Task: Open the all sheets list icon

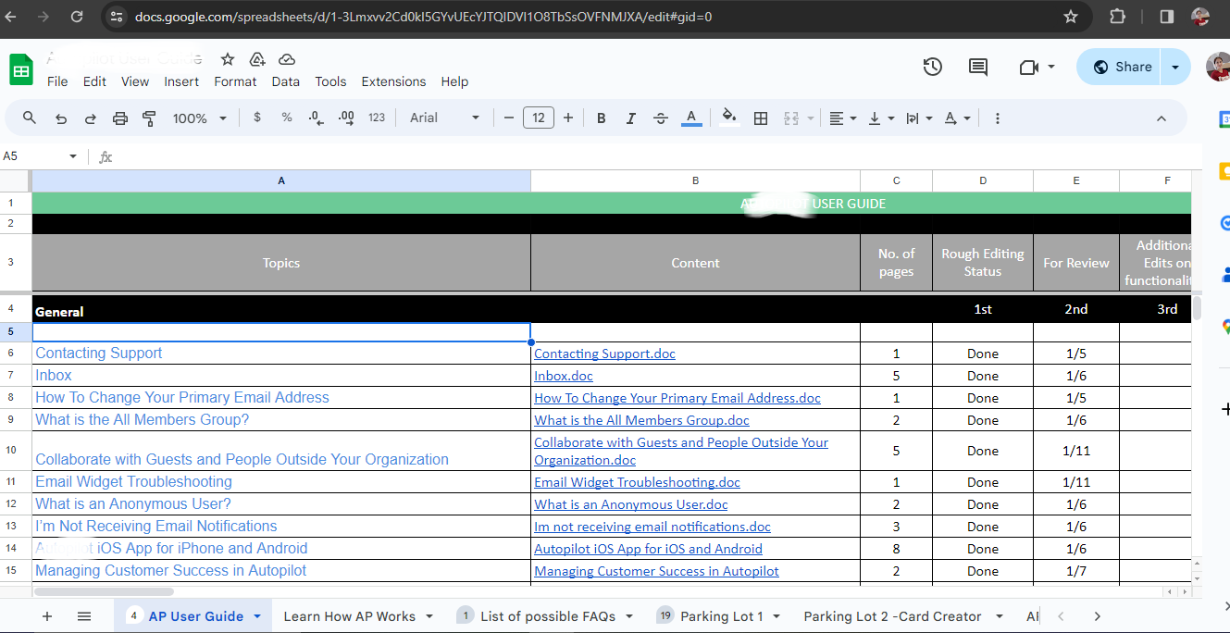Action: pyautogui.click(x=84, y=616)
